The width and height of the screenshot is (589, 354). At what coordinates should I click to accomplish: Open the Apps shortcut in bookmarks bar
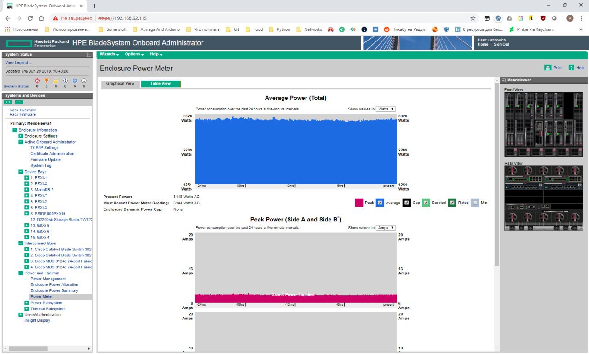coord(22,29)
